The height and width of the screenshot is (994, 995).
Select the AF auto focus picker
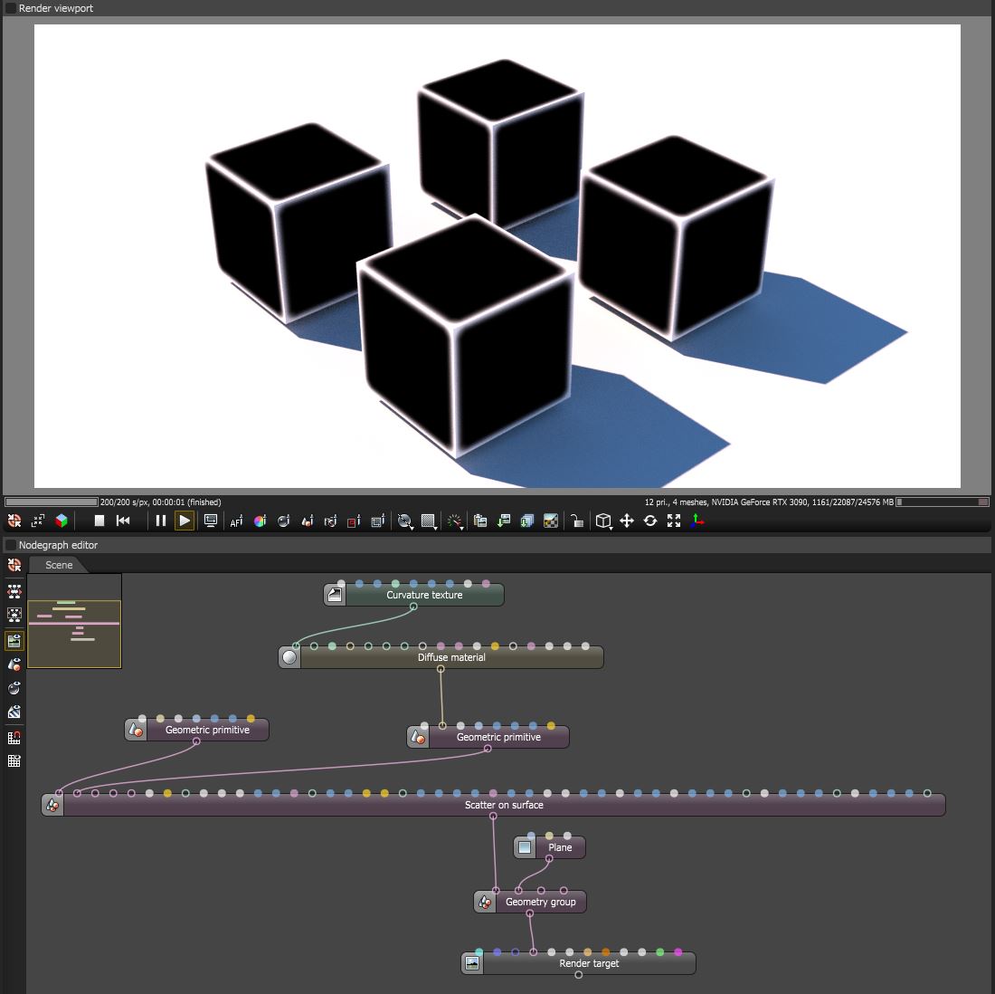coord(236,521)
